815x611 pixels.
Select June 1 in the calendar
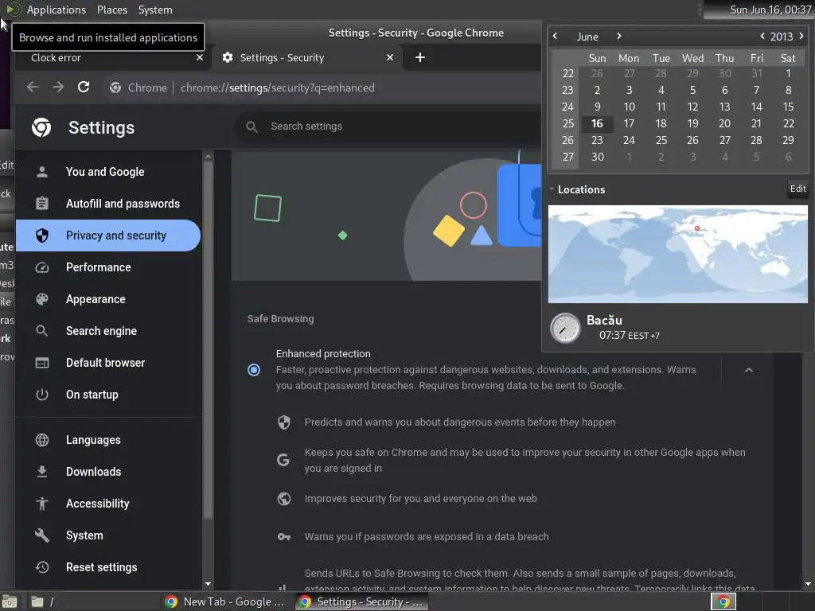(x=788, y=74)
